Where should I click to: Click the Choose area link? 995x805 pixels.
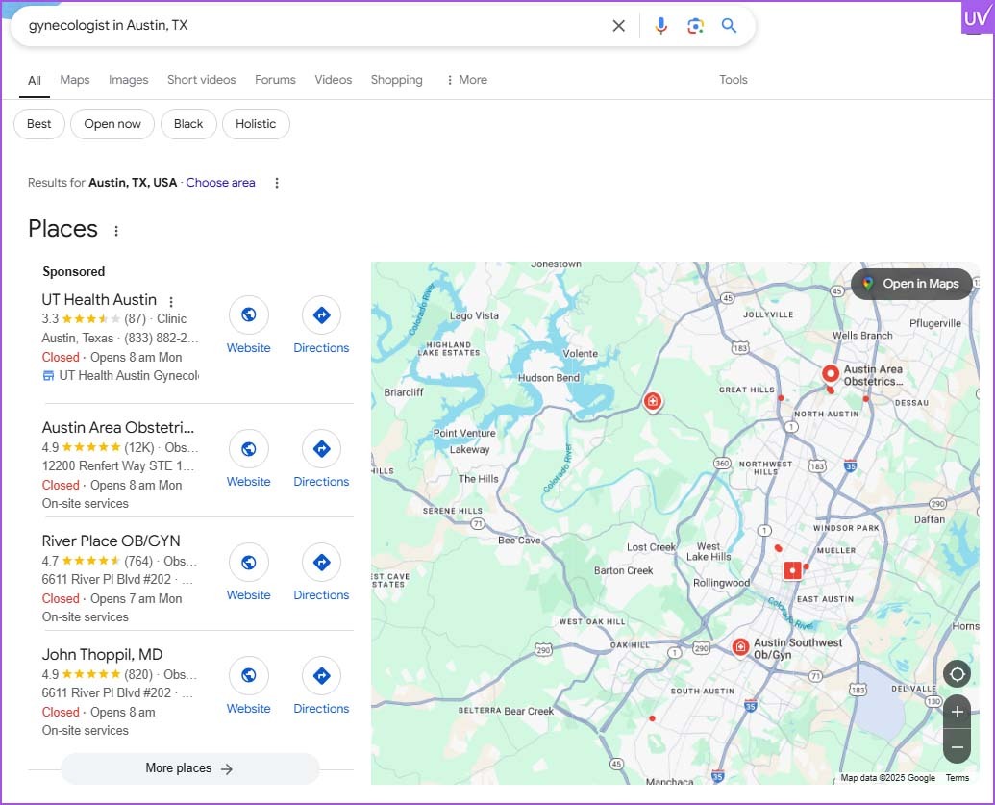pyautogui.click(x=220, y=183)
